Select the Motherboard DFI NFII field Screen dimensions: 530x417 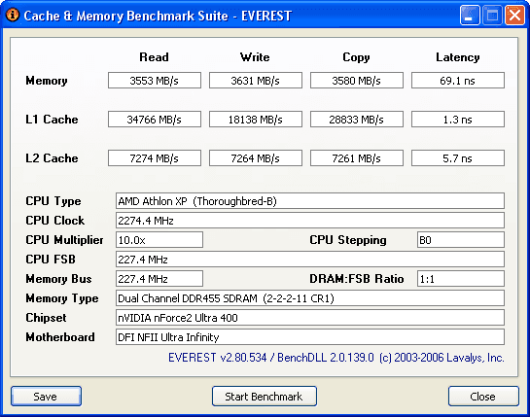tap(310, 337)
